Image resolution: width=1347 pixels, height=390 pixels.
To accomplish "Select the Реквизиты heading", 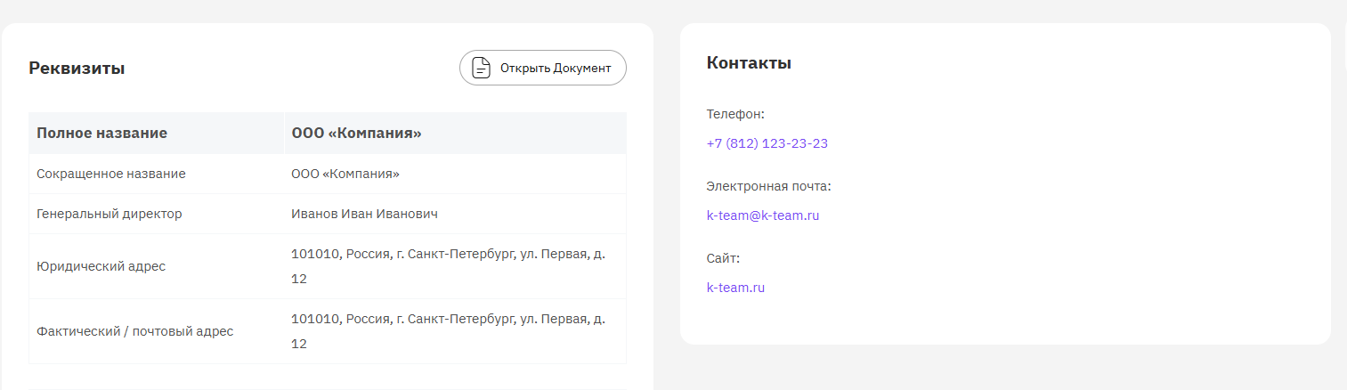I will [77, 69].
